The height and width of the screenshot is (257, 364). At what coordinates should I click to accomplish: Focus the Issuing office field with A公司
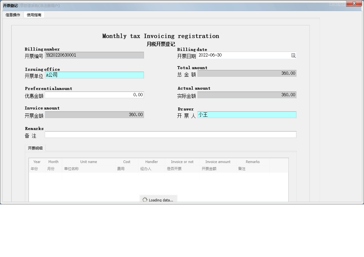[94, 75]
